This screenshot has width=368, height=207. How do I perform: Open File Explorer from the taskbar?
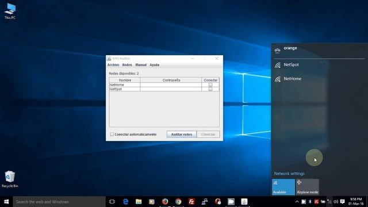tap(139, 202)
